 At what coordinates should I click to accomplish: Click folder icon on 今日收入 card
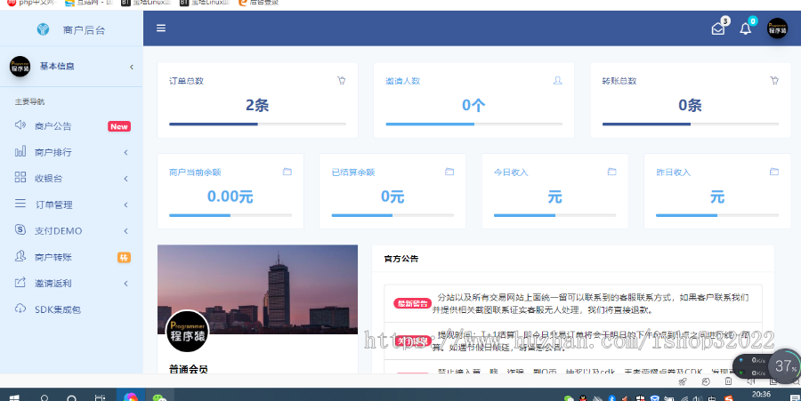tap(612, 172)
